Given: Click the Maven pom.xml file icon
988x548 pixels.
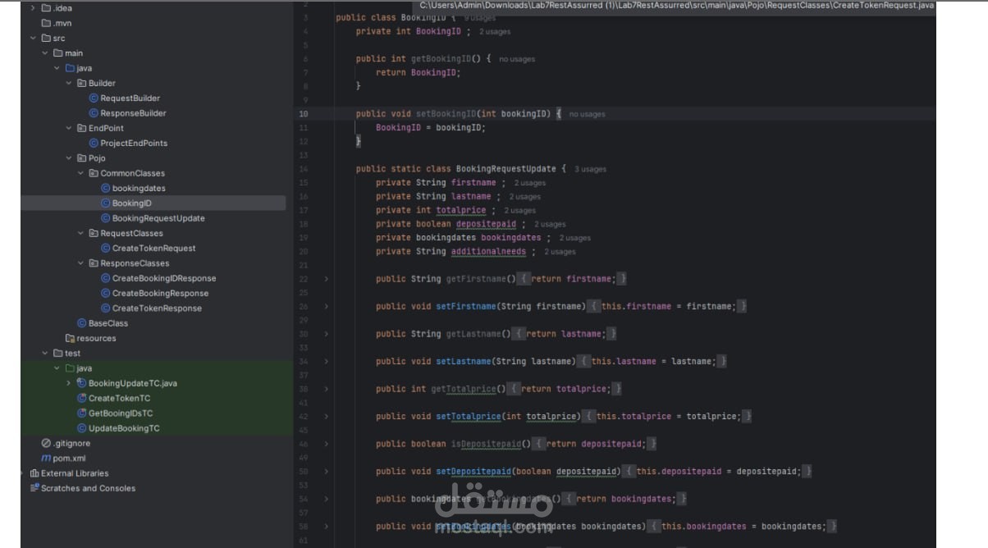Looking at the screenshot, I should [46, 458].
